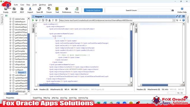Click inside the Search Forum field
The width and height of the screenshot is (190, 107).
click(154, 10)
